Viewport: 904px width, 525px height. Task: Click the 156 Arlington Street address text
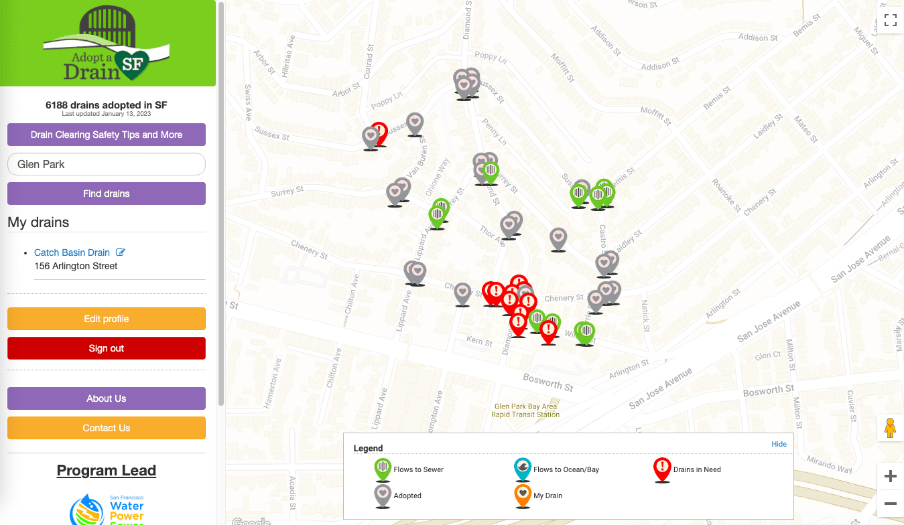pos(76,266)
